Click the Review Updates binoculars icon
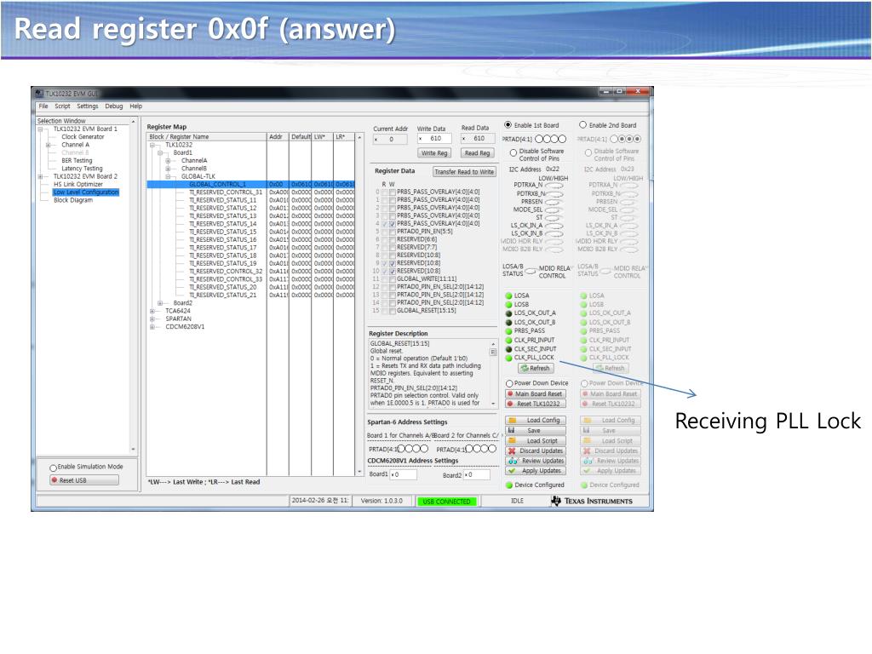This screenshot has width=872, height=654. (x=512, y=460)
